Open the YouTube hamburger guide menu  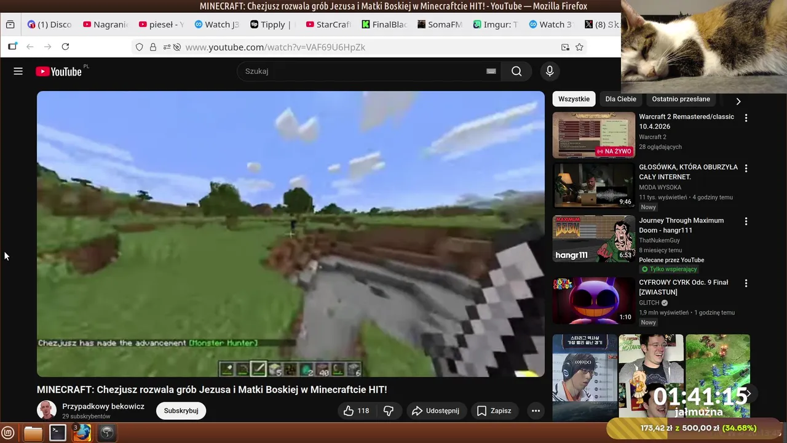[18, 71]
